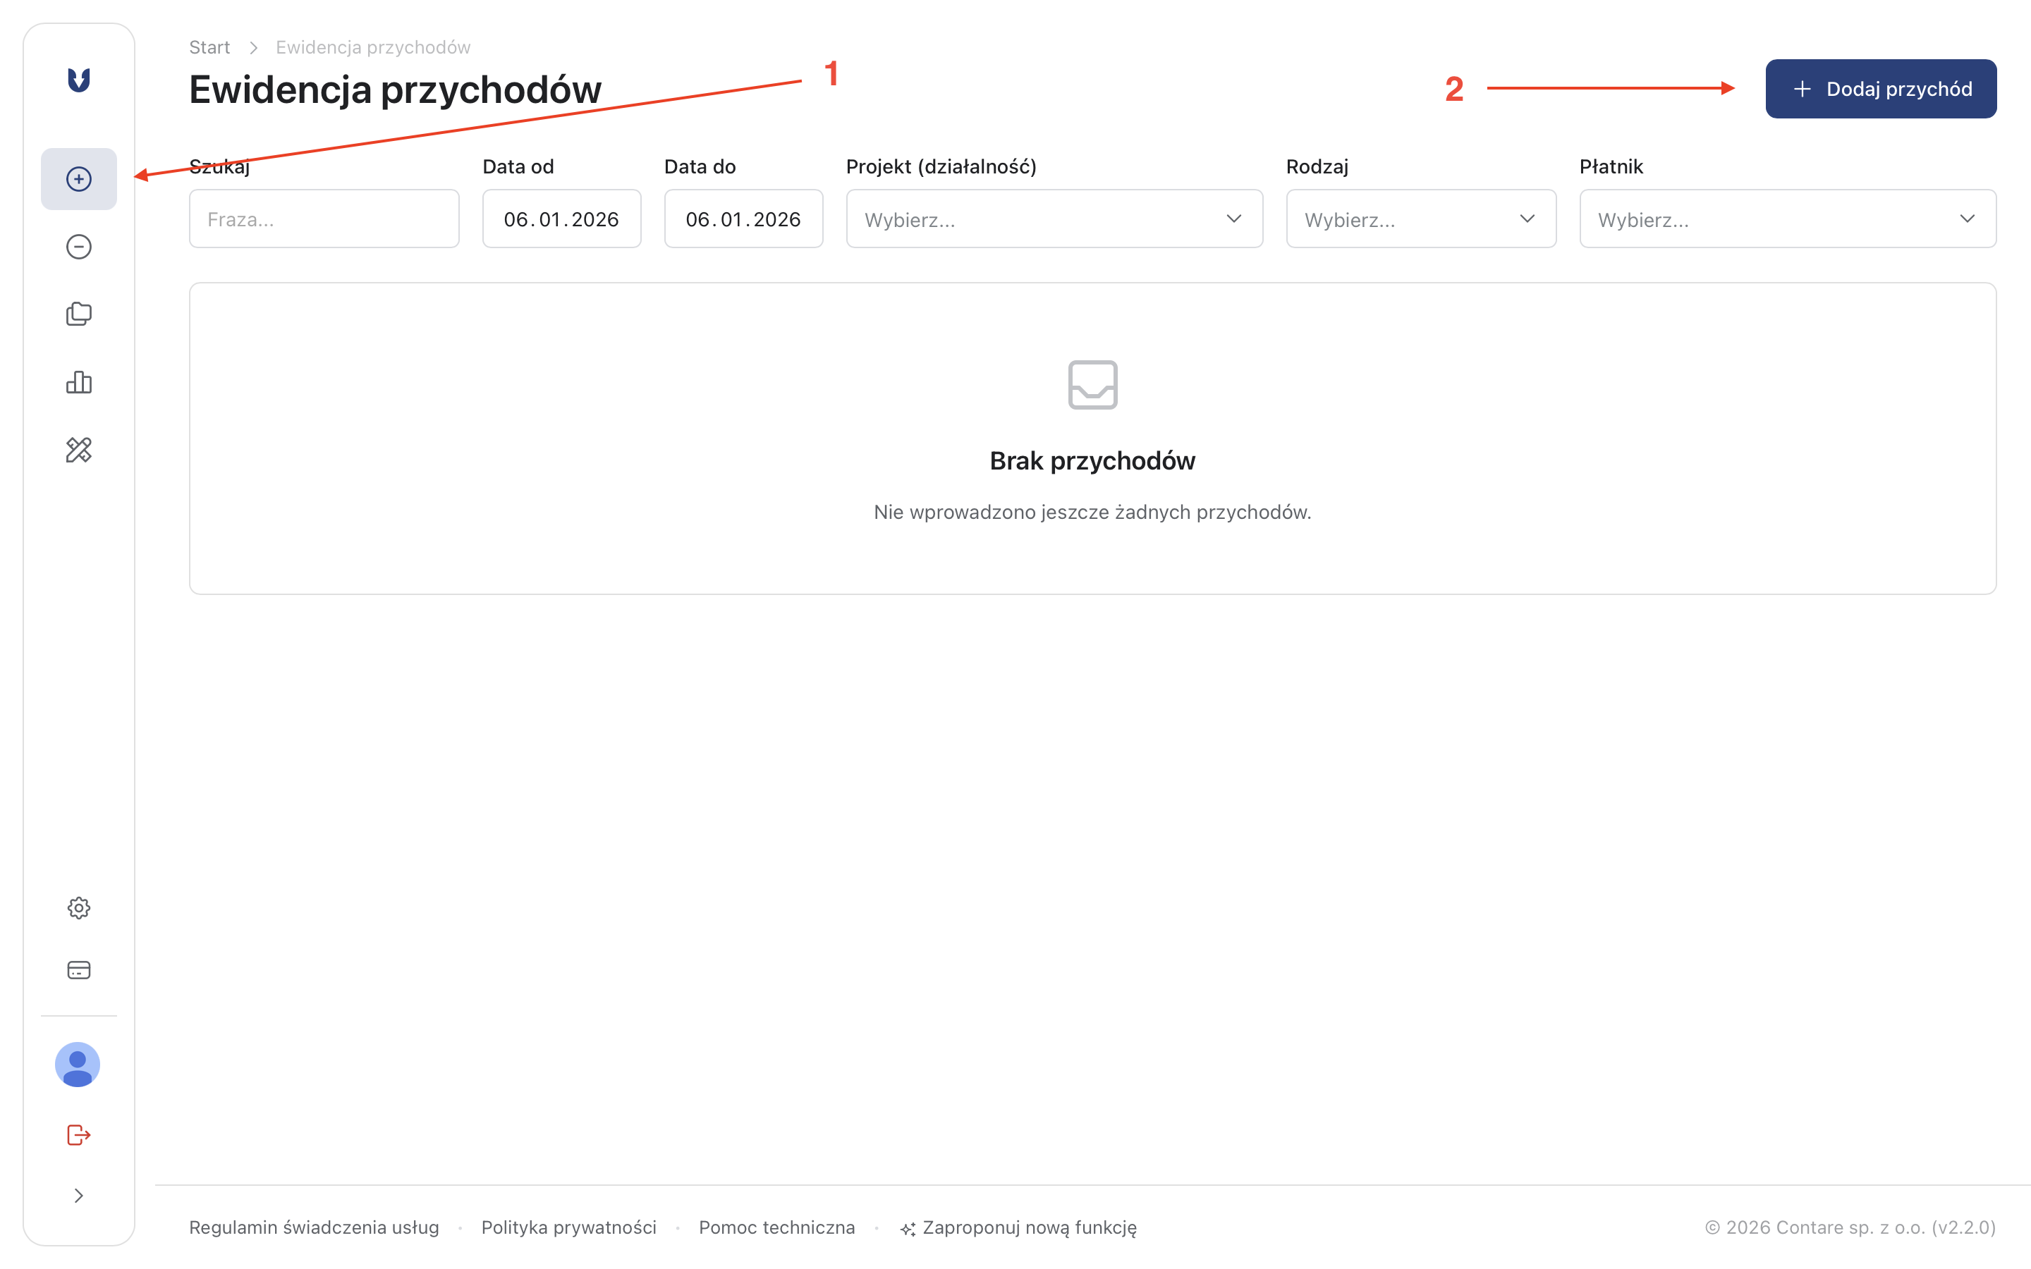Click the Zaproponuj nową funkcję link
The height and width of the screenshot is (1269, 2031).
1028,1227
